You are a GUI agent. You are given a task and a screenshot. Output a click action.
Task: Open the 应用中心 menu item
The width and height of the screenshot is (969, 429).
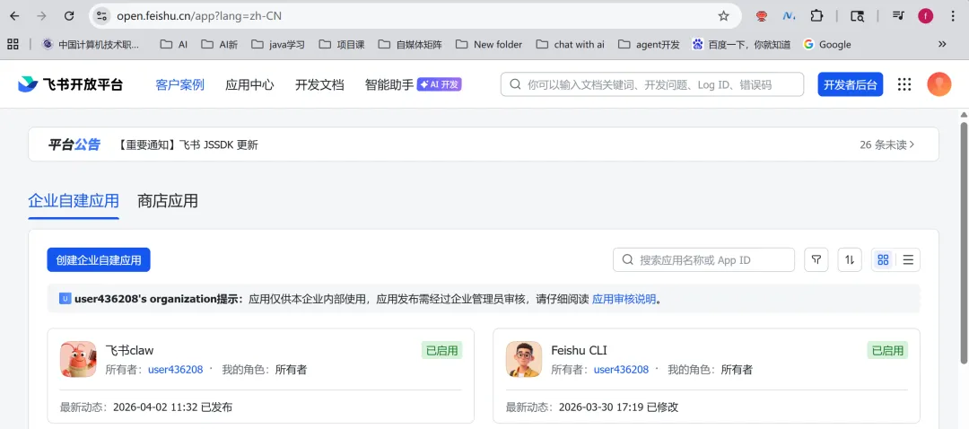[249, 84]
